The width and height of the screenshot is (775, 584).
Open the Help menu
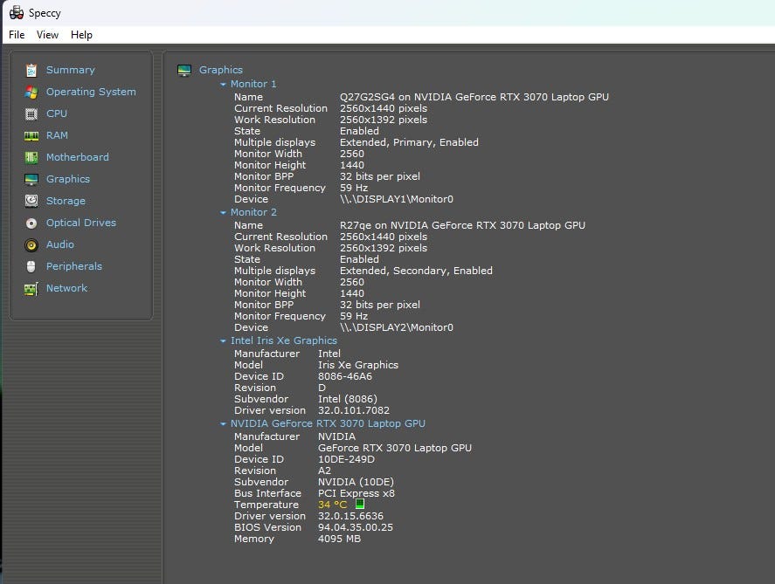pos(81,35)
